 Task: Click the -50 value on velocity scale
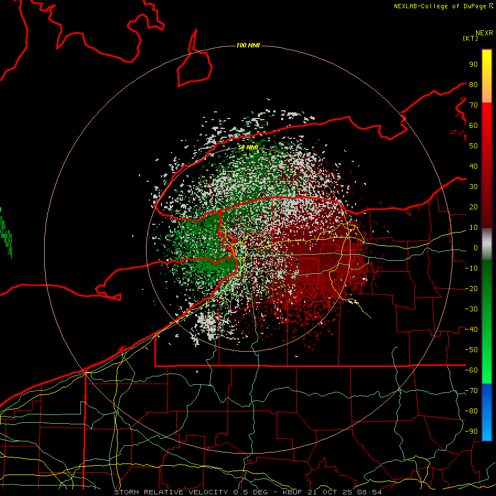471,350
